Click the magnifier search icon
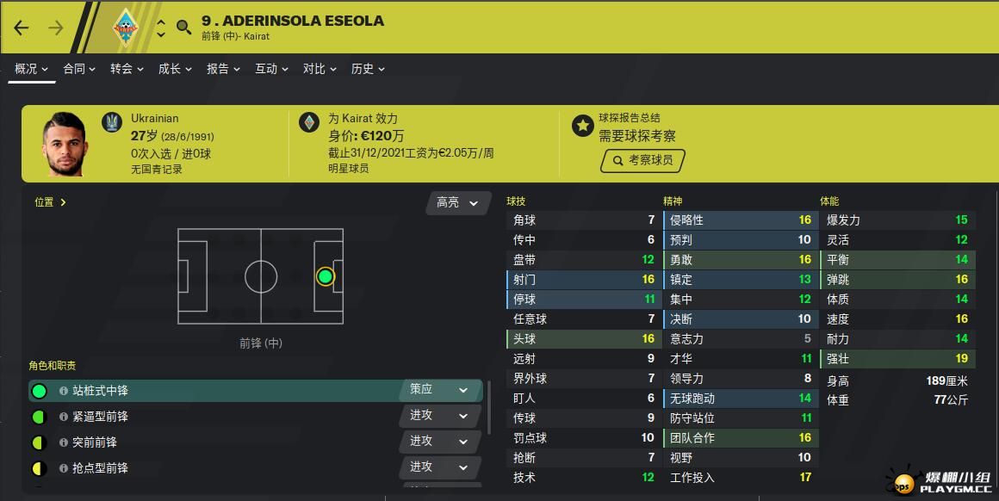Viewport: 999px width, 501px height. (184, 28)
